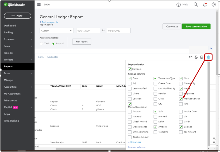Viewport: 220px width, 152px height.
Task: Expand the Workers sidebar submenu
Action: coord(31,60)
